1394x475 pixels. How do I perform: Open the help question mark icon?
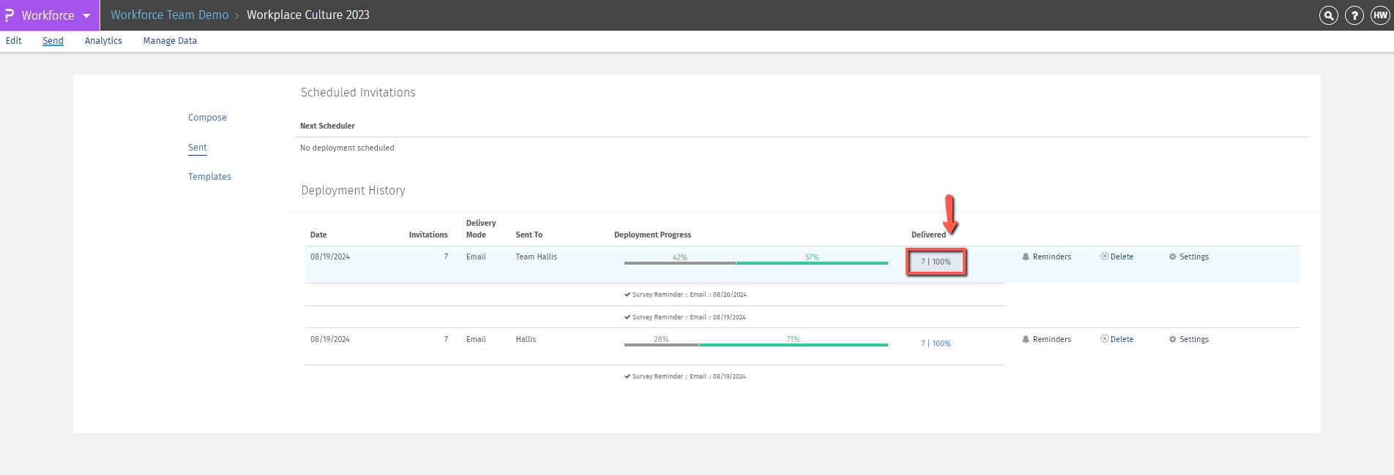click(x=1354, y=15)
